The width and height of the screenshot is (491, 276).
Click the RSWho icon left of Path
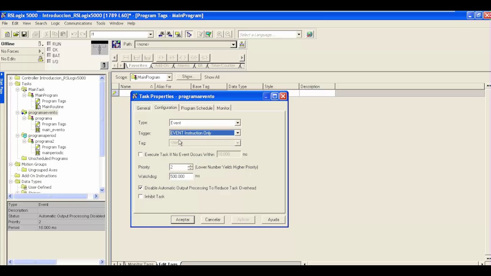coord(116,44)
